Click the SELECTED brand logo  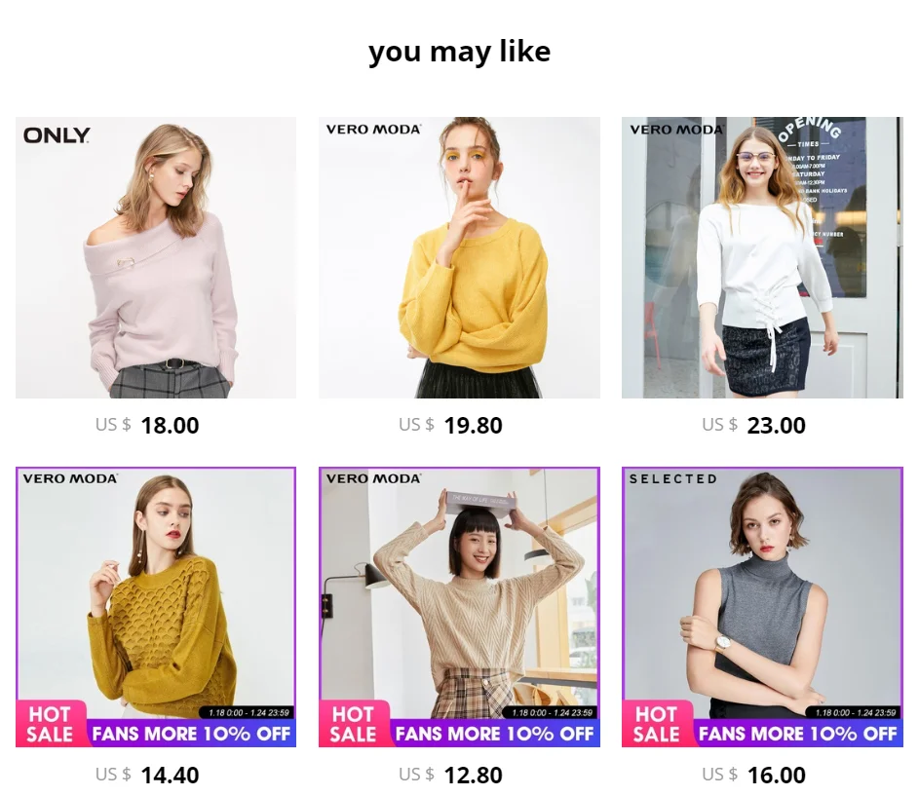(x=673, y=479)
